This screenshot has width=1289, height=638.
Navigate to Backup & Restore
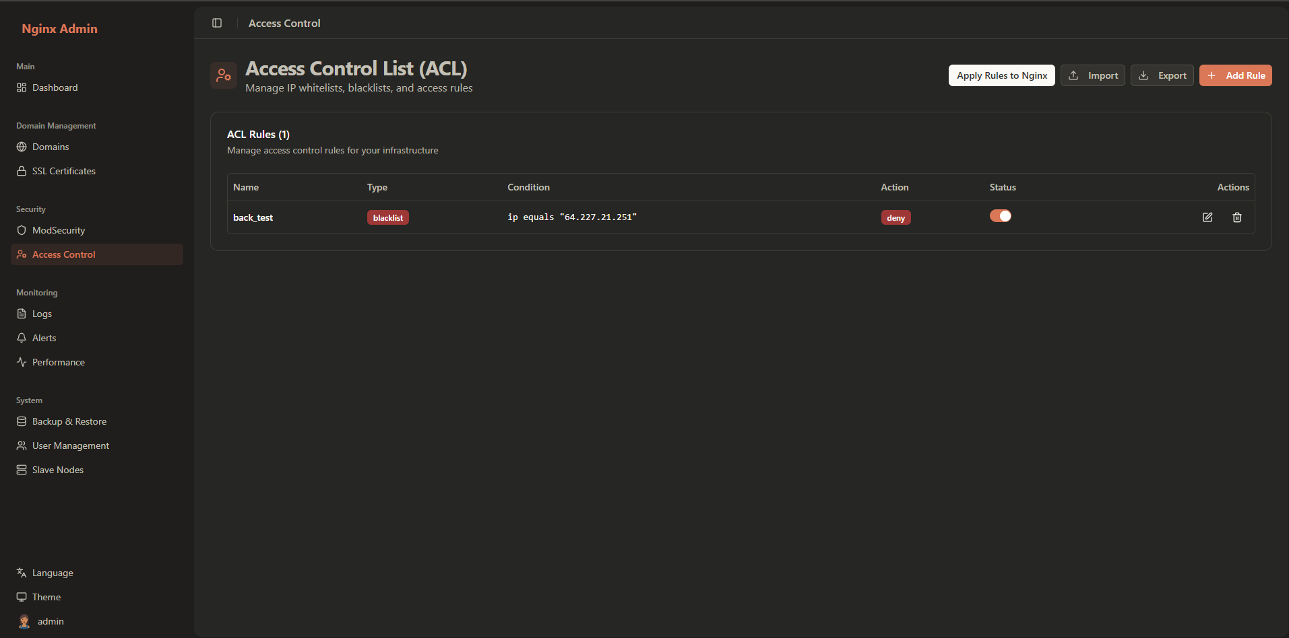[x=69, y=421]
